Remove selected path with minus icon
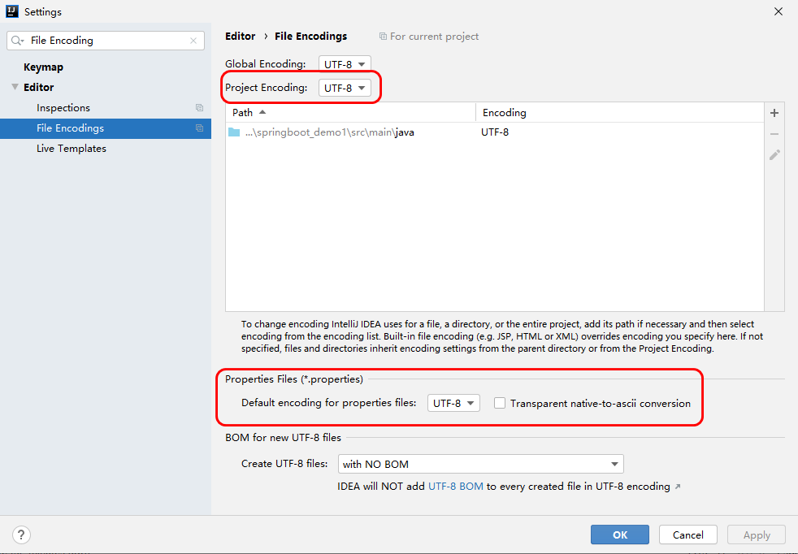798x554 pixels. tap(774, 134)
